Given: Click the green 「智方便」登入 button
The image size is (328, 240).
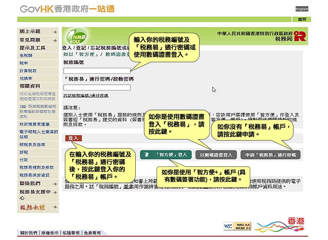Looking at the screenshot, I should 166,155.
